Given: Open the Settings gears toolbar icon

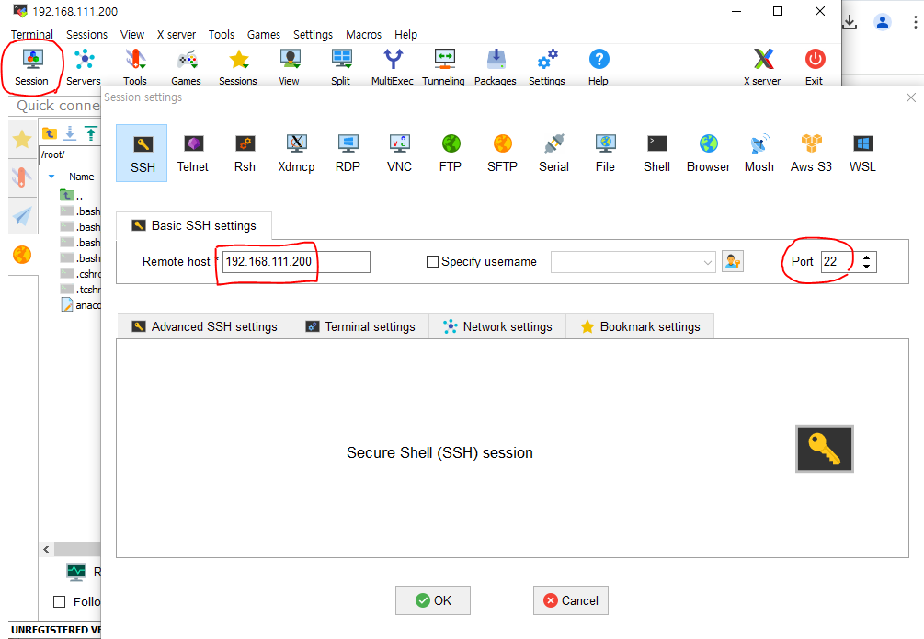Looking at the screenshot, I should click(547, 66).
